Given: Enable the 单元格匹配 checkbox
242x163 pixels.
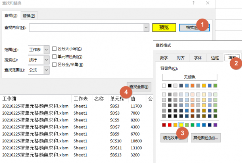Looking at the screenshot, I should coord(54,56).
